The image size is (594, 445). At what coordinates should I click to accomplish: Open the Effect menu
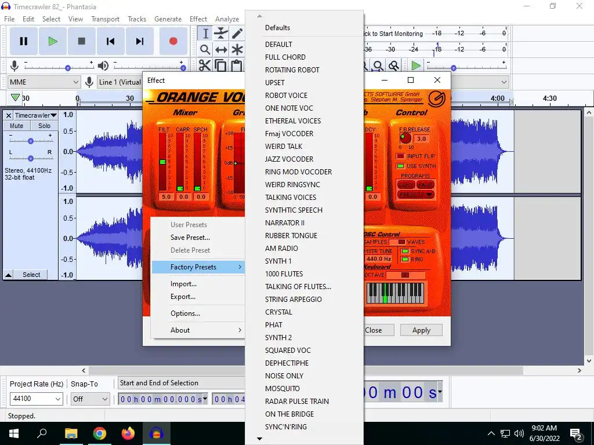pos(198,19)
